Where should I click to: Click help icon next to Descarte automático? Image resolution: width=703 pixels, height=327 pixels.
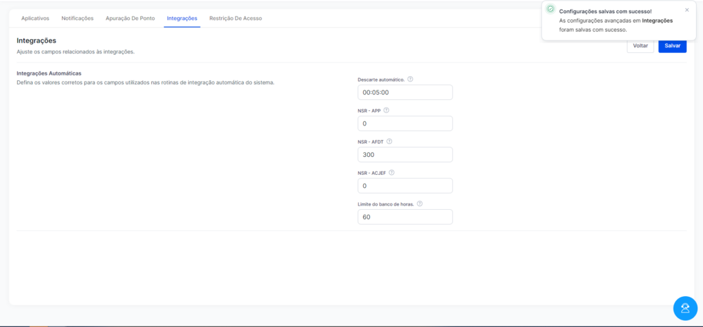click(x=411, y=79)
